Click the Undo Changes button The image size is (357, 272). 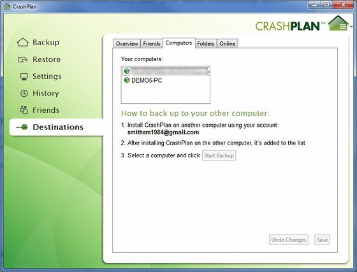click(288, 240)
